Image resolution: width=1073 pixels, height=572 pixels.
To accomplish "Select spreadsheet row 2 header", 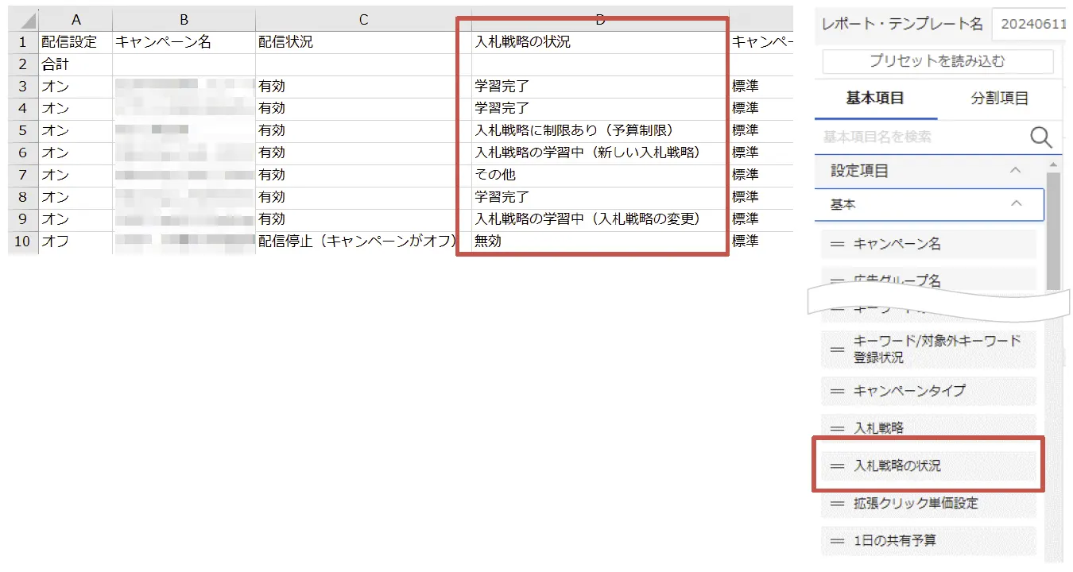I will 24,64.
